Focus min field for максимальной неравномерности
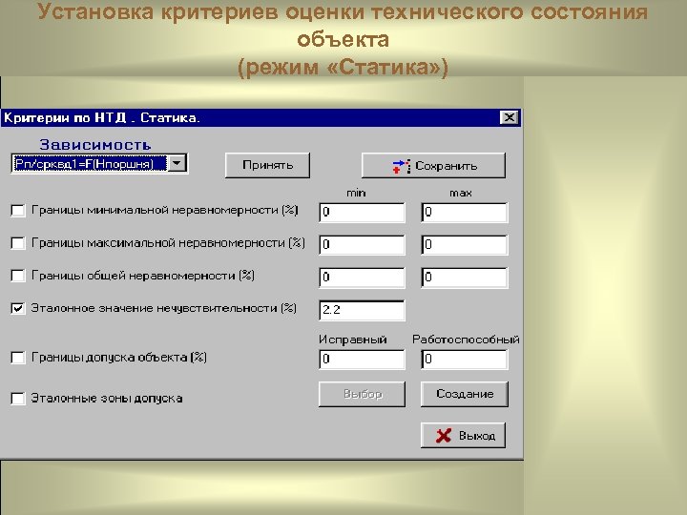Viewport: 687px width, 515px height. click(x=362, y=245)
